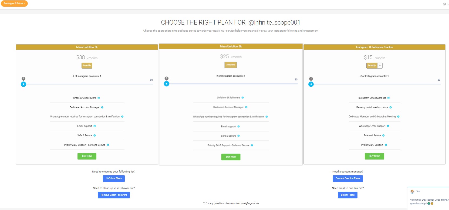Click info icon next to Unfollow 3k followers
This screenshot has width=449, height=210.
tap(99, 98)
